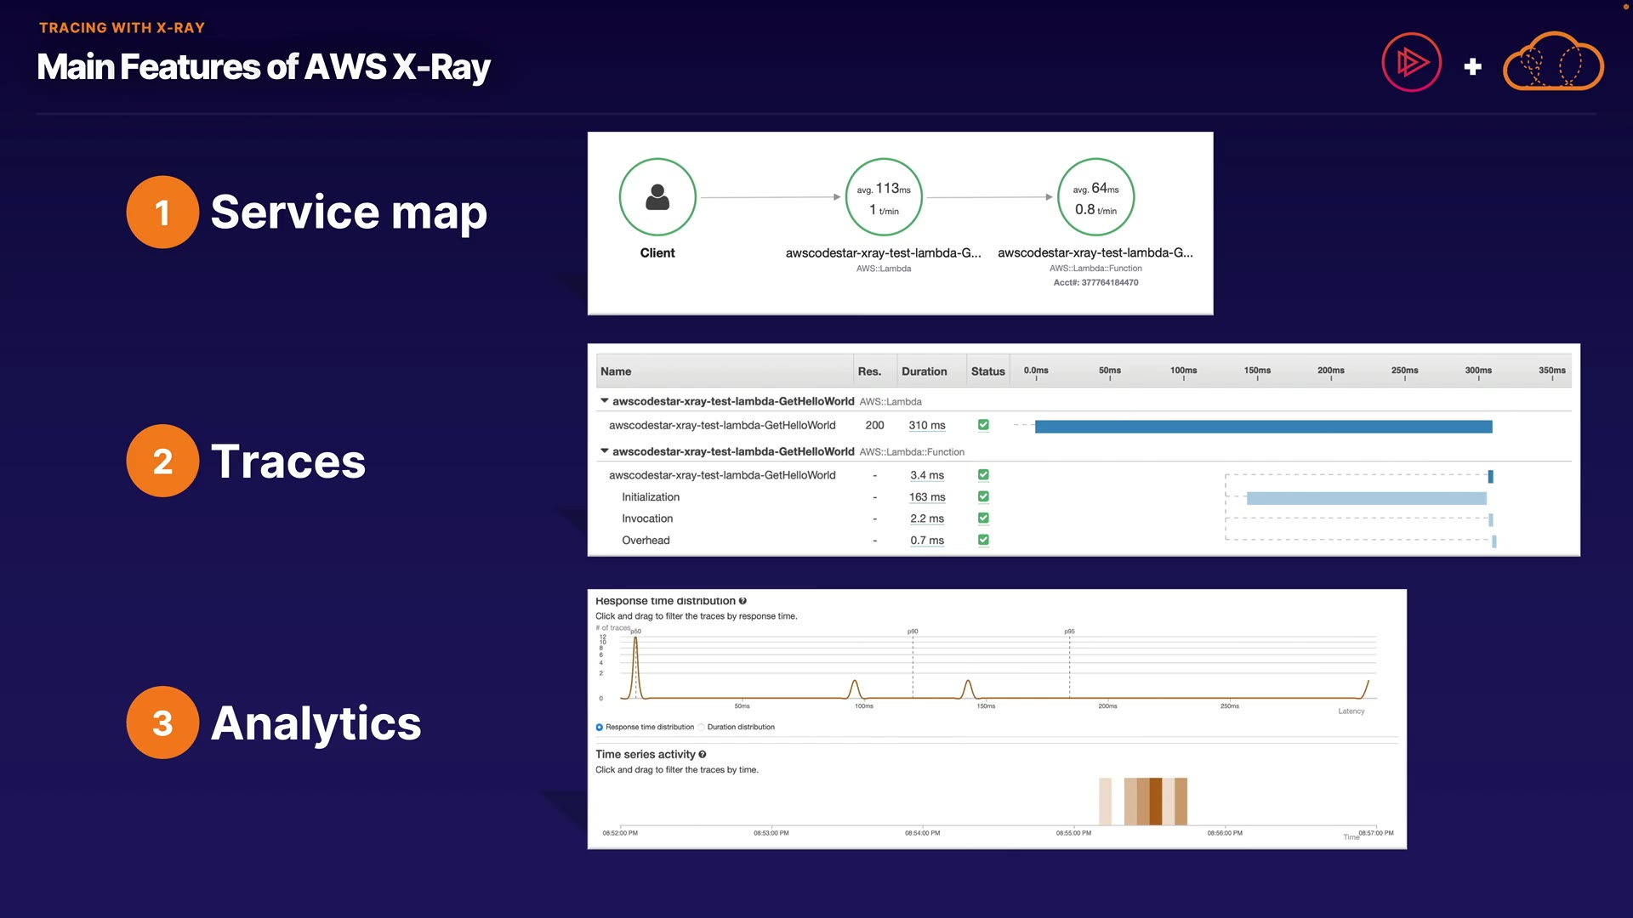The height and width of the screenshot is (918, 1633).
Task: Collapse the AWS::Lambda trace group
Action: click(x=605, y=401)
